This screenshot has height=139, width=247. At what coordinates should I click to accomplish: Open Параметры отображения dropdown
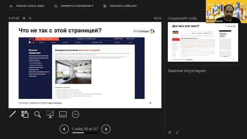pos(74,6)
